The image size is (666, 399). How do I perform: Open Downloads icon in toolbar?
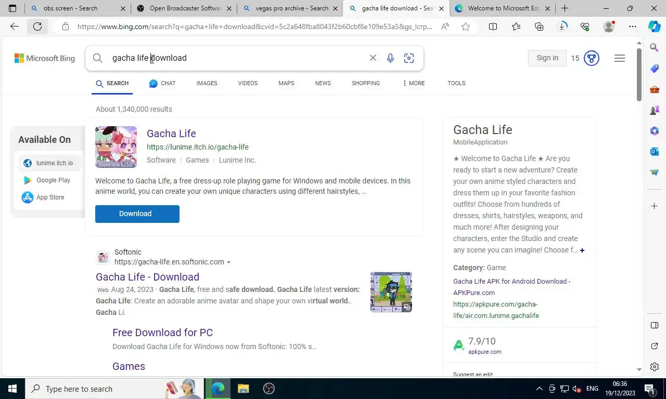[562, 26]
